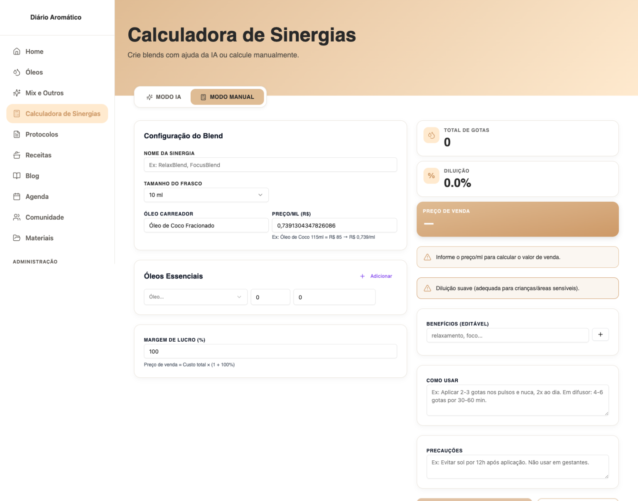Click the Materiais folder icon

[x=17, y=238]
